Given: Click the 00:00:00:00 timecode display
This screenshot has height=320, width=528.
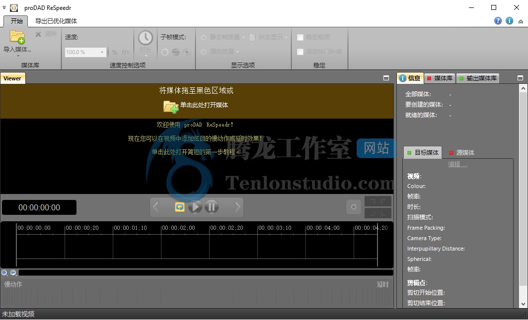Looking at the screenshot, I should (39, 207).
